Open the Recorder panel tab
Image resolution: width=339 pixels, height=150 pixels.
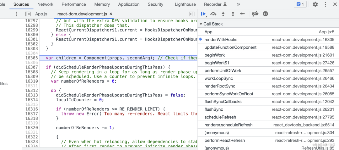pyautogui.click(x=215, y=4)
